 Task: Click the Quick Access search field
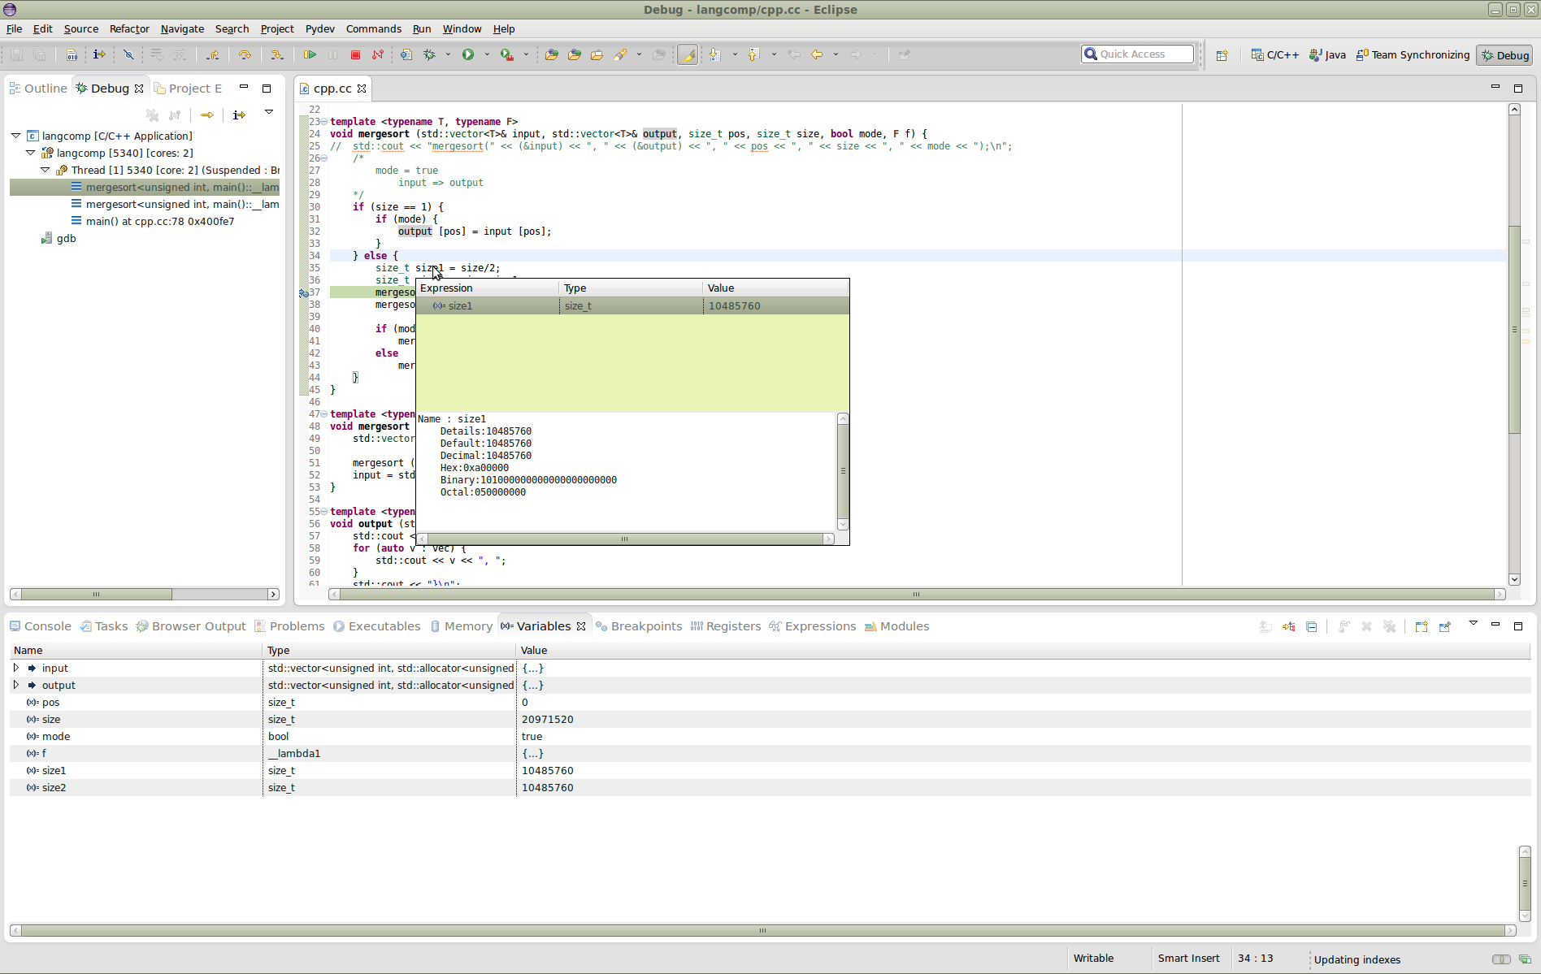coord(1138,54)
